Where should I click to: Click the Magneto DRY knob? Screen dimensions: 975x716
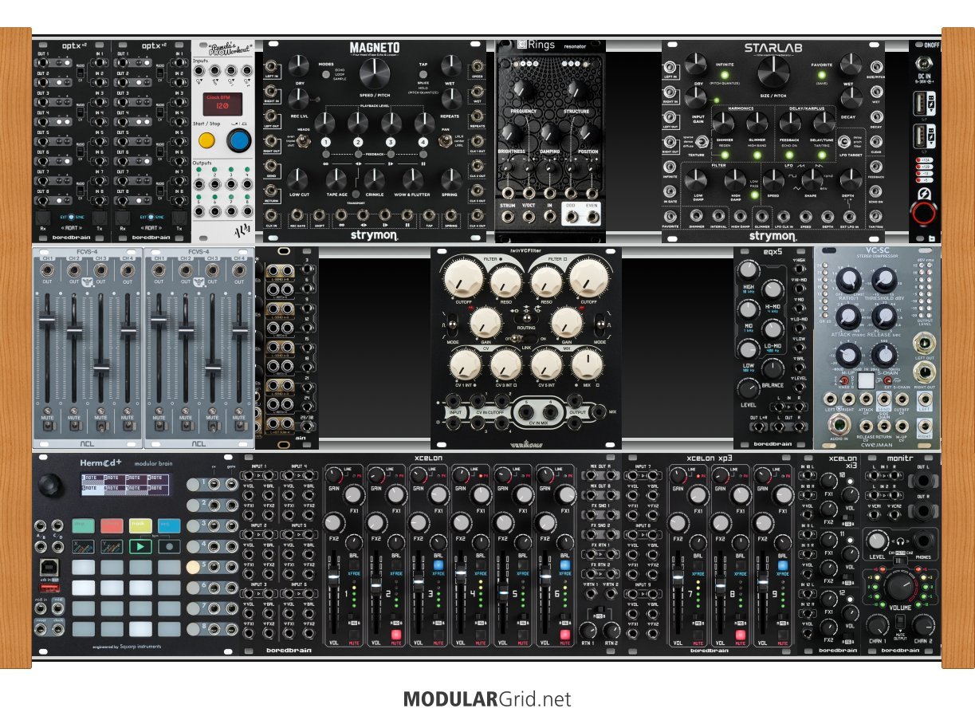click(x=300, y=67)
